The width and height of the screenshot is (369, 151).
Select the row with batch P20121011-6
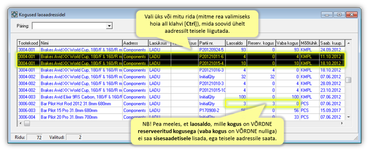tap(181, 56)
